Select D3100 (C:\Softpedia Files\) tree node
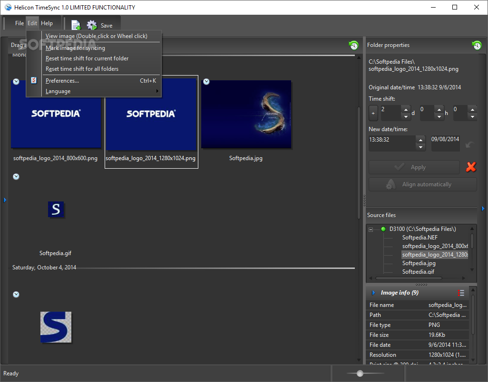The image size is (488, 382). (x=423, y=229)
